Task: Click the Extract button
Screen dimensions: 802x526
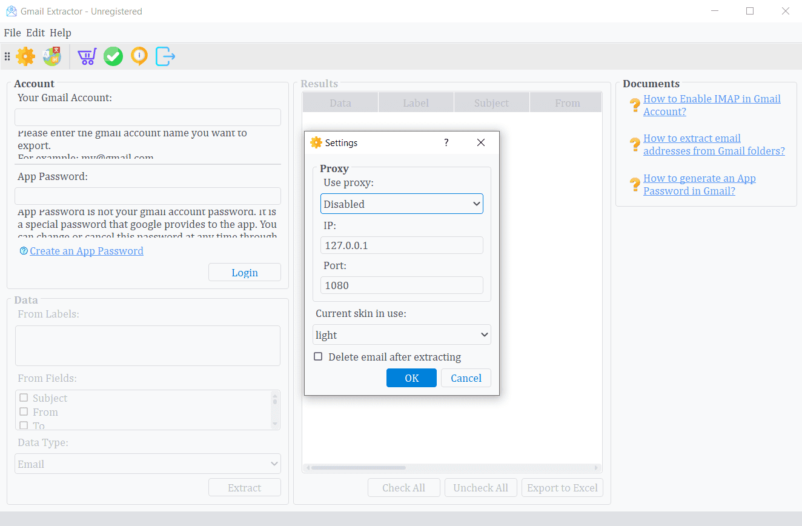Action: pyautogui.click(x=245, y=487)
